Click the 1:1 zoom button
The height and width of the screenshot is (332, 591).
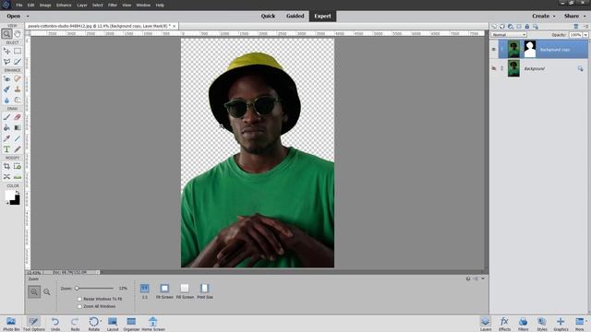point(145,291)
